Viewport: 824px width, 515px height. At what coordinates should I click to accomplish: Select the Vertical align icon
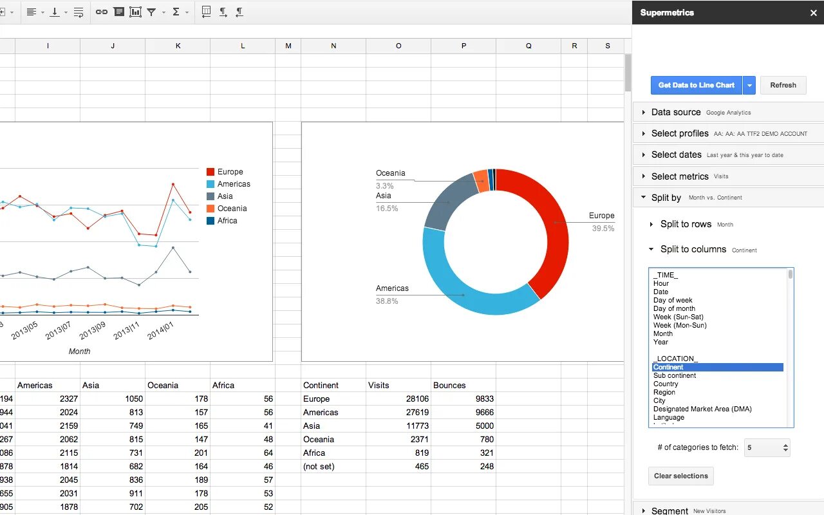coord(55,12)
